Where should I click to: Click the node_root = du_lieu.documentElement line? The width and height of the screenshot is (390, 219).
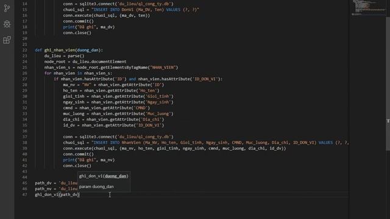click(x=85, y=61)
